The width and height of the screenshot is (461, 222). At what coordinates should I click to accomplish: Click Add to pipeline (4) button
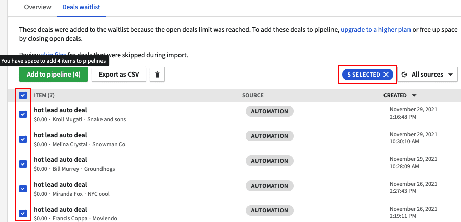click(x=54, y=75)
